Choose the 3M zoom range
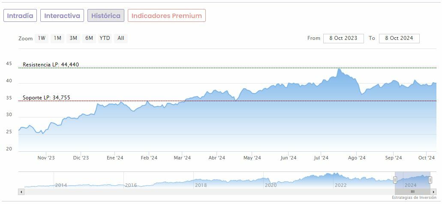Image resolution: width=442 pixels, height=204 pixels. point(73,38)
